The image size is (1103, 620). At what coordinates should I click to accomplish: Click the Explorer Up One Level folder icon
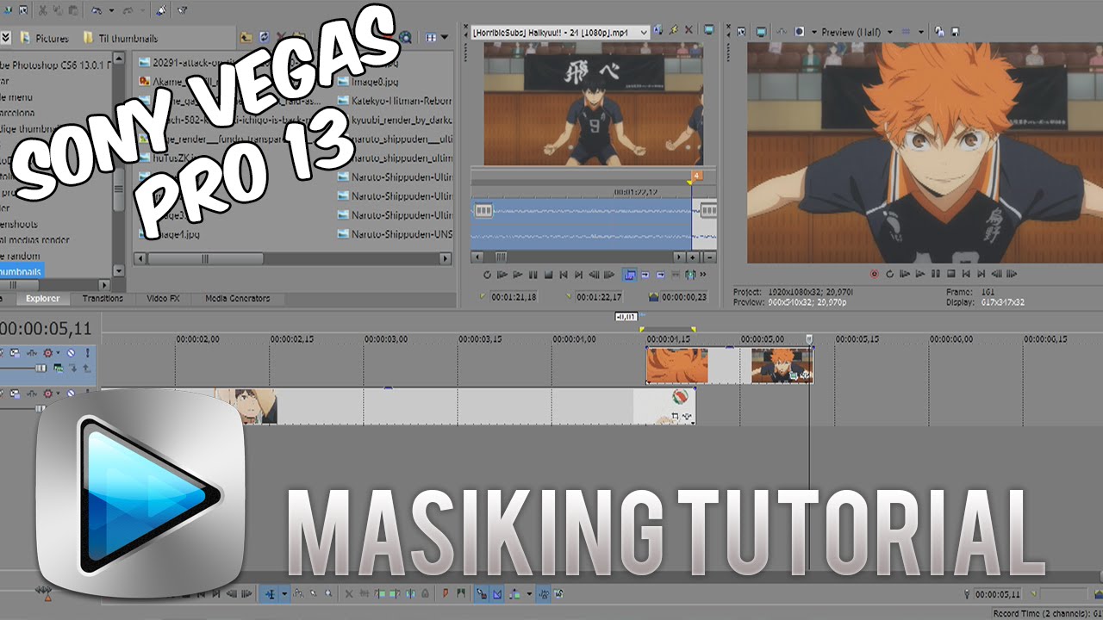(x=246, y=38)
